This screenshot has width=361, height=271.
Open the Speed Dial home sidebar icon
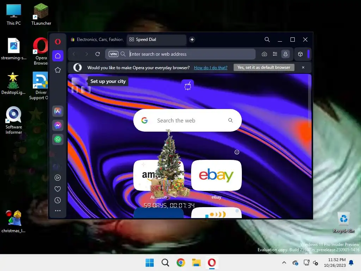(x=58, y=56)
